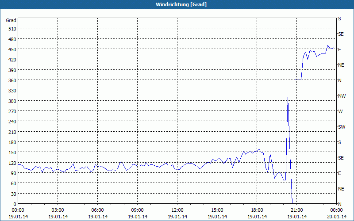Screen dimensions: 354x221
Task: Choose the 150 y-axis label
Action: pyautogui.click(x=12, y=152)
